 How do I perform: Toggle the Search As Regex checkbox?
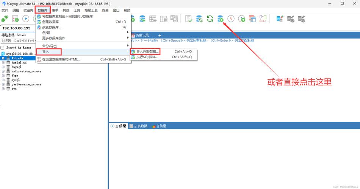3,48
